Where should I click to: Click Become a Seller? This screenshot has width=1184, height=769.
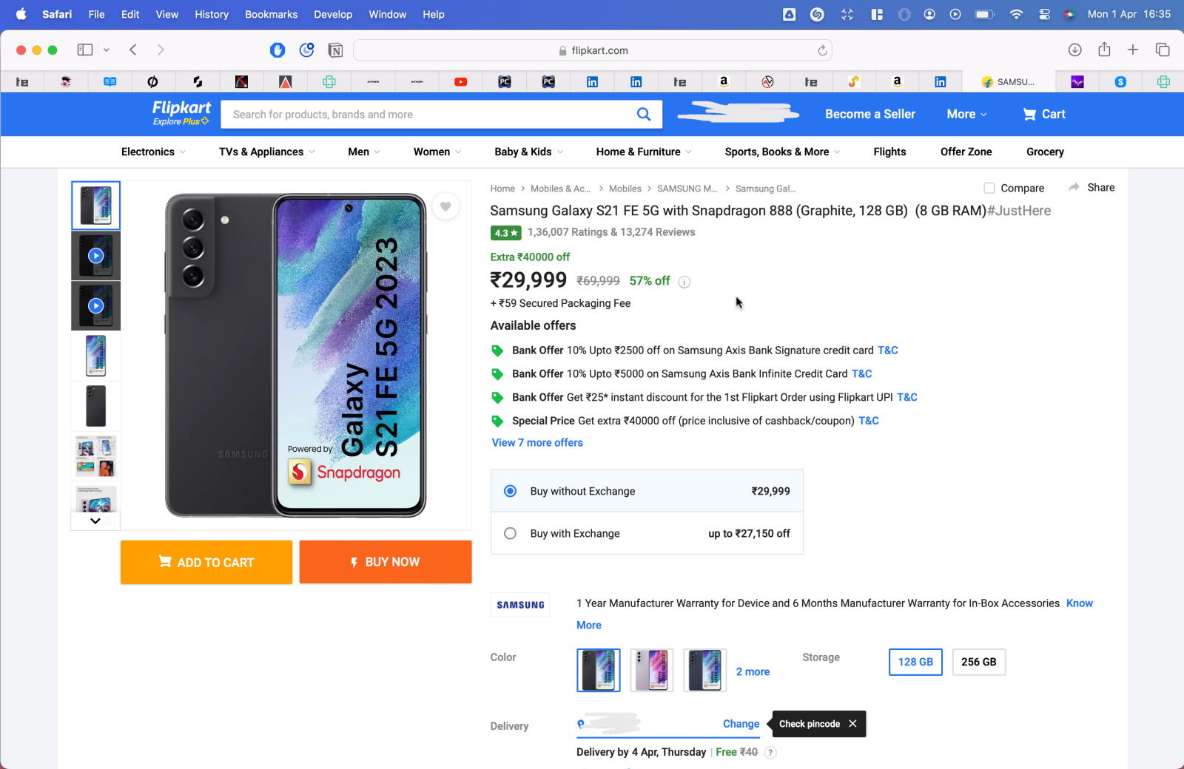(870, 114)
